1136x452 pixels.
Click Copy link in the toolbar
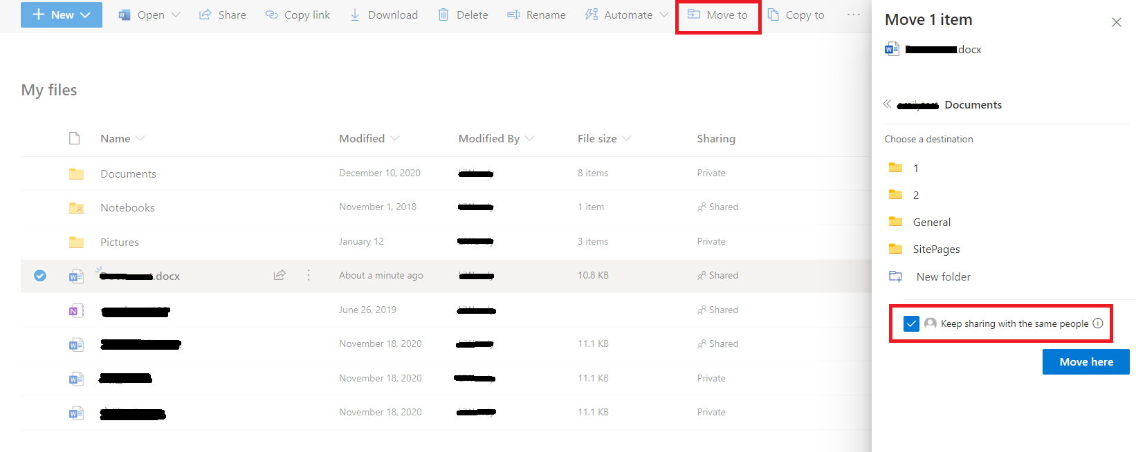click(297, 15)
